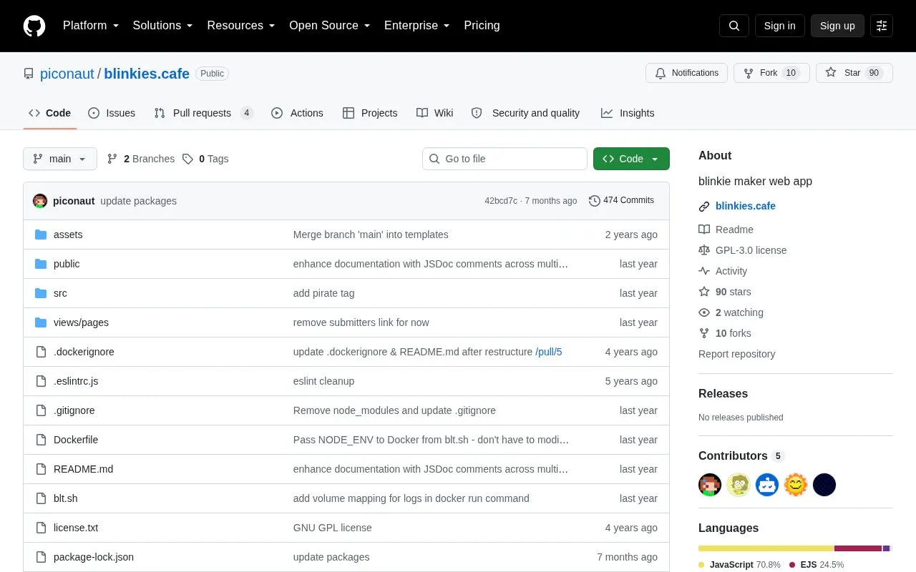Expand the Platform menu

point(91,26)
